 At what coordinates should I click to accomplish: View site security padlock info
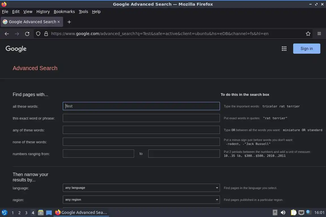[x=46, y=34]
